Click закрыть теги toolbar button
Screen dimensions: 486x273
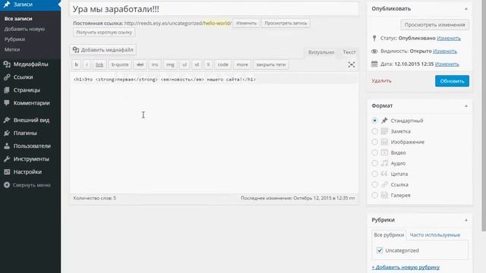click(271, 64)
